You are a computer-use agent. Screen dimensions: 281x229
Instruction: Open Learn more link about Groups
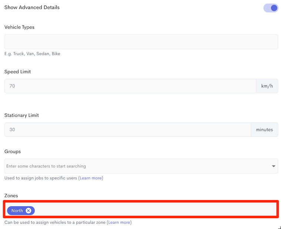91,178
